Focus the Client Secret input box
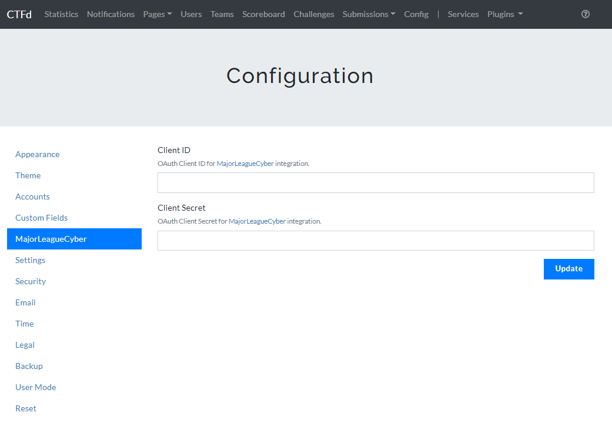The width and height of the screenshot is (612, 426). point(376,241)
